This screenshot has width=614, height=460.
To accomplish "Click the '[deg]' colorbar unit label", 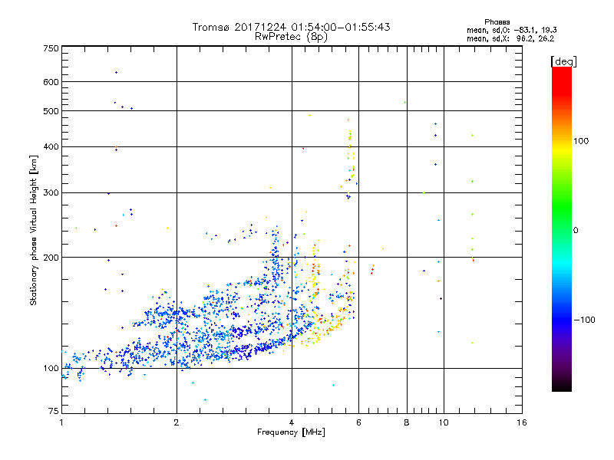I will [x=563, y=61].
